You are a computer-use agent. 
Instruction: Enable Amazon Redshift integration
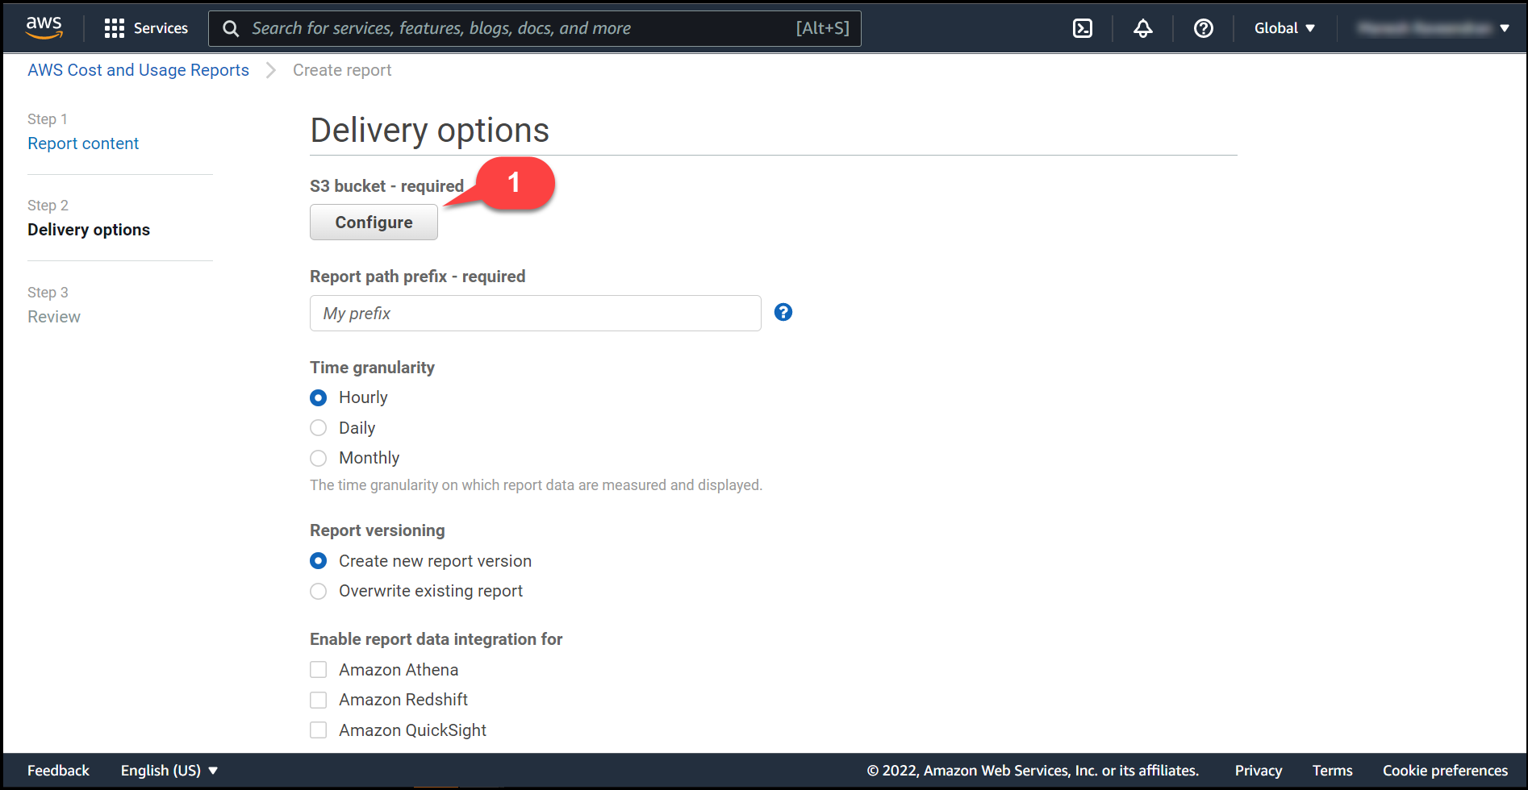pos(319,700)
